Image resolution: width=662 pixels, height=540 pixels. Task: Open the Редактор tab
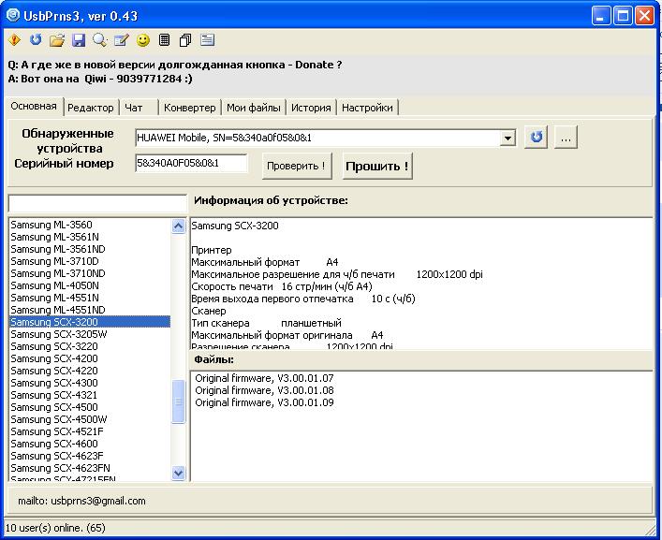coord(91,108)
